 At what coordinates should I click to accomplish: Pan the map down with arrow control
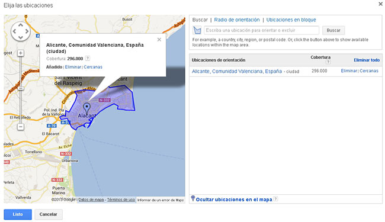coord(21,37)
